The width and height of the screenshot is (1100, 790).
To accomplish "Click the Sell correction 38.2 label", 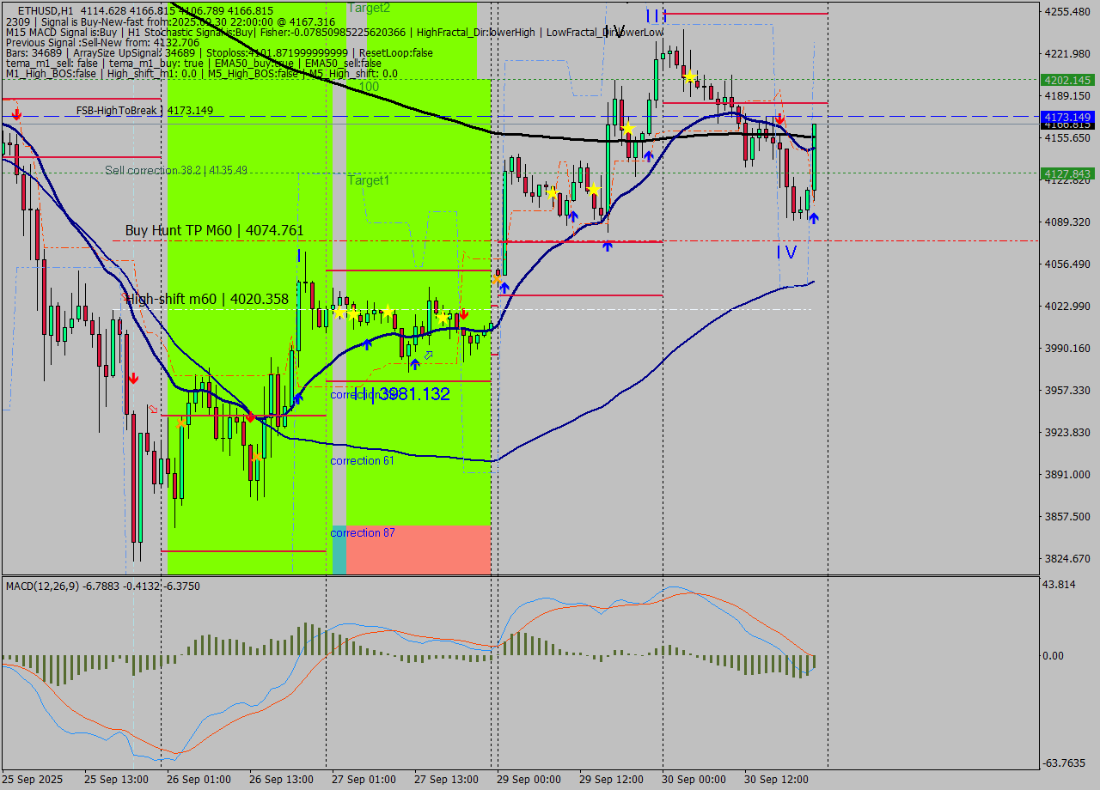I will click(176, 170).
